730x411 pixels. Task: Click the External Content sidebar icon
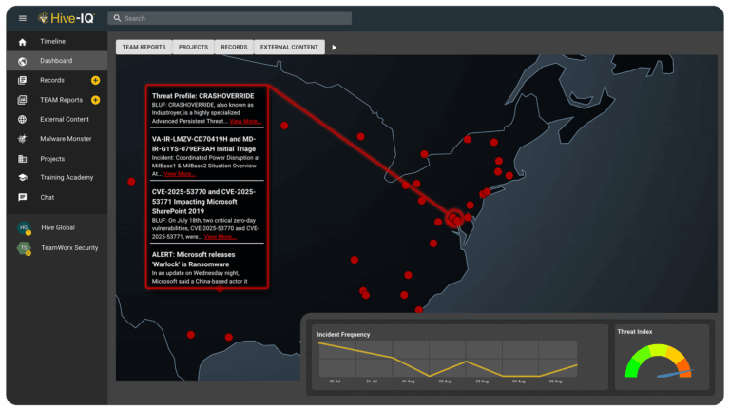coord(22,120)
